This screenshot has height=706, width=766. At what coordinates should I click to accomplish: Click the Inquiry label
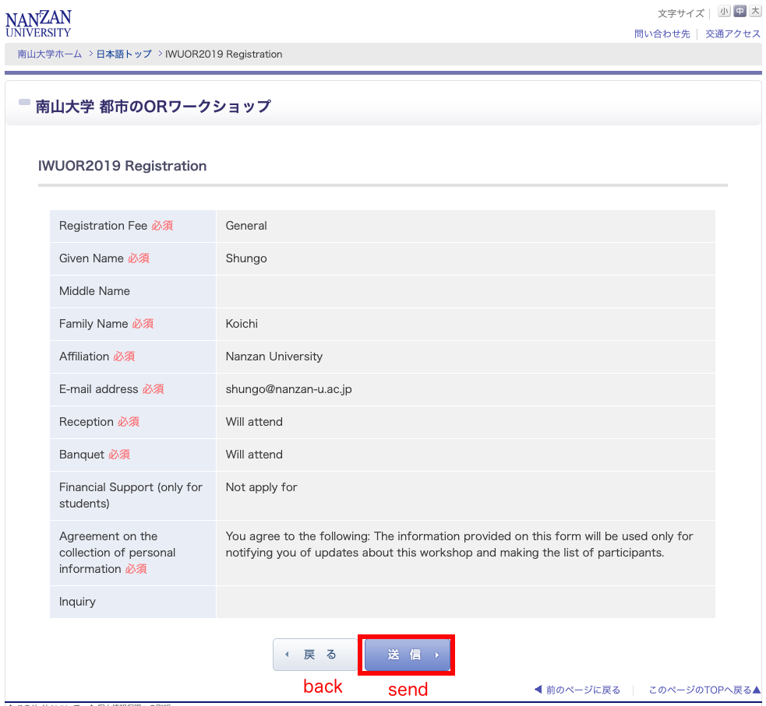coord(77,602)
